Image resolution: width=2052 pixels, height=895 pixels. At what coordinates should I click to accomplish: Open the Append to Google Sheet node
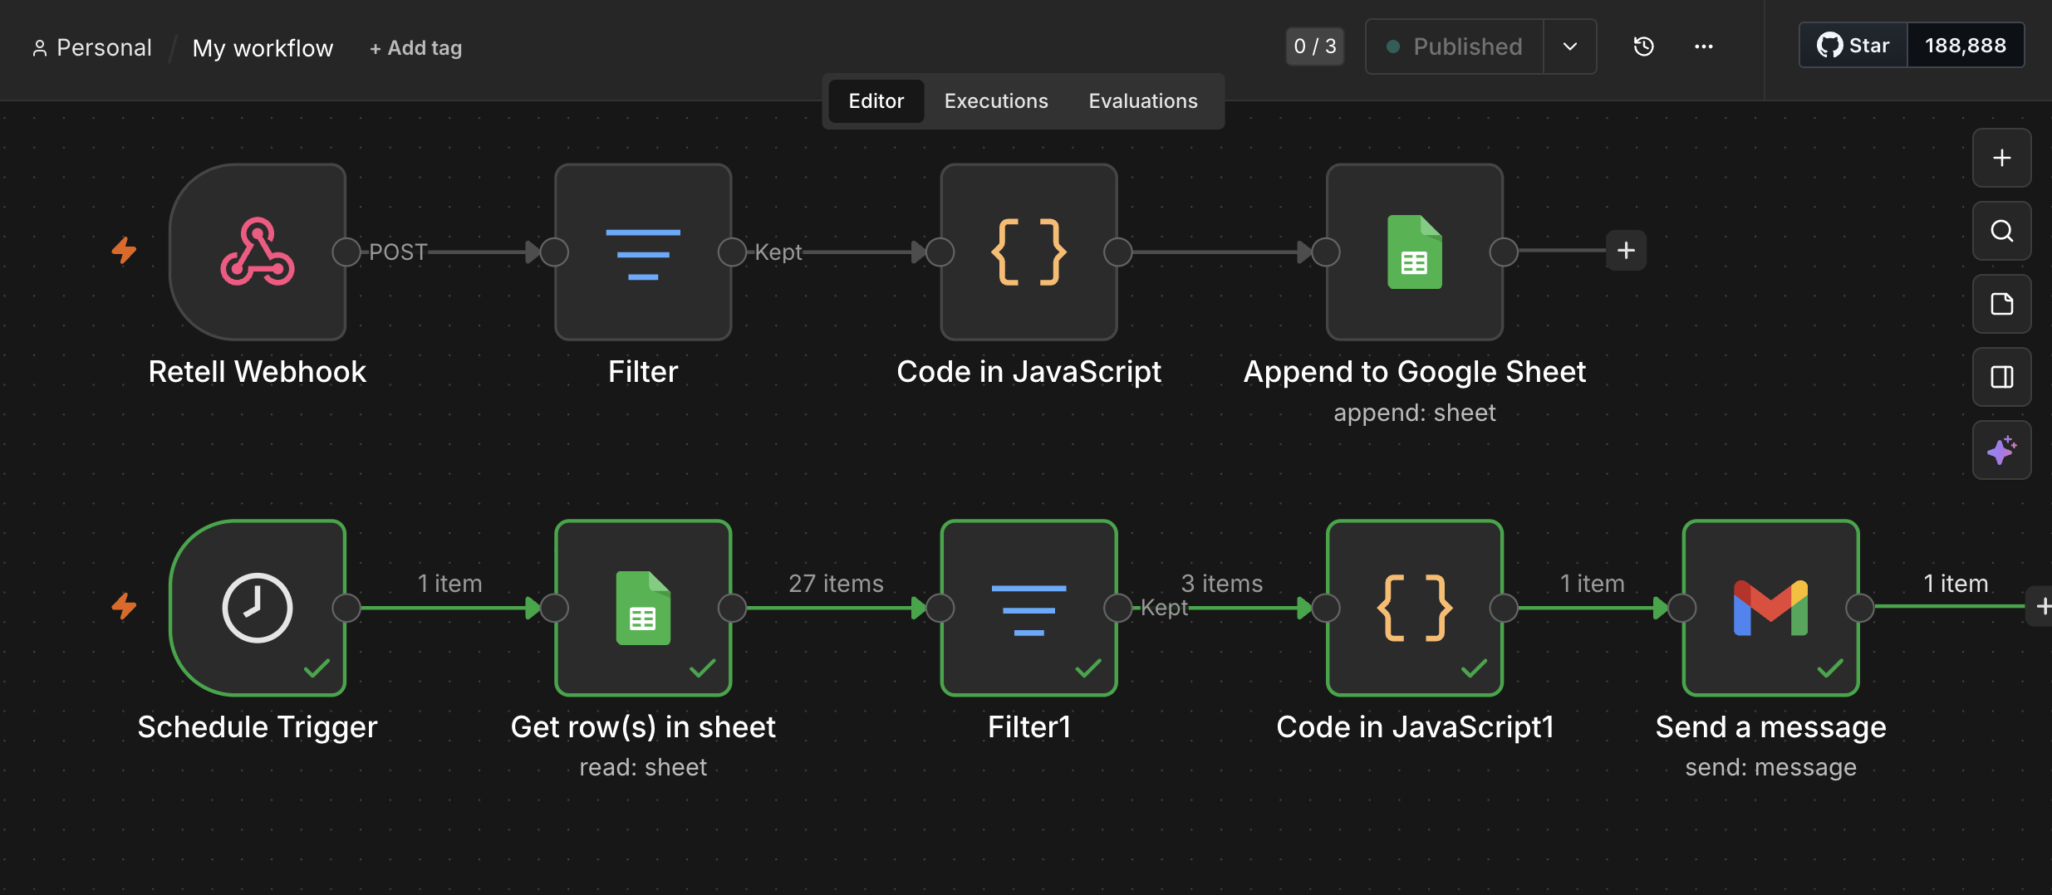click(x=1415, y=252)
